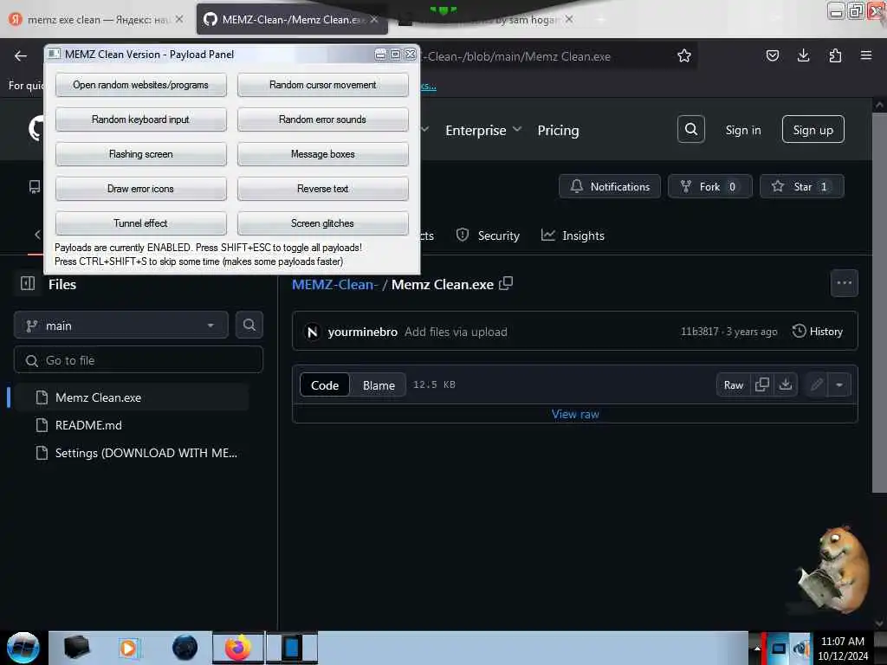Click the Sign in link

(x=742, y=130)
